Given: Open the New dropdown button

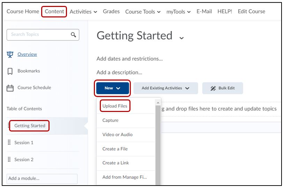Looking at the screenshot, I should 112,88.
